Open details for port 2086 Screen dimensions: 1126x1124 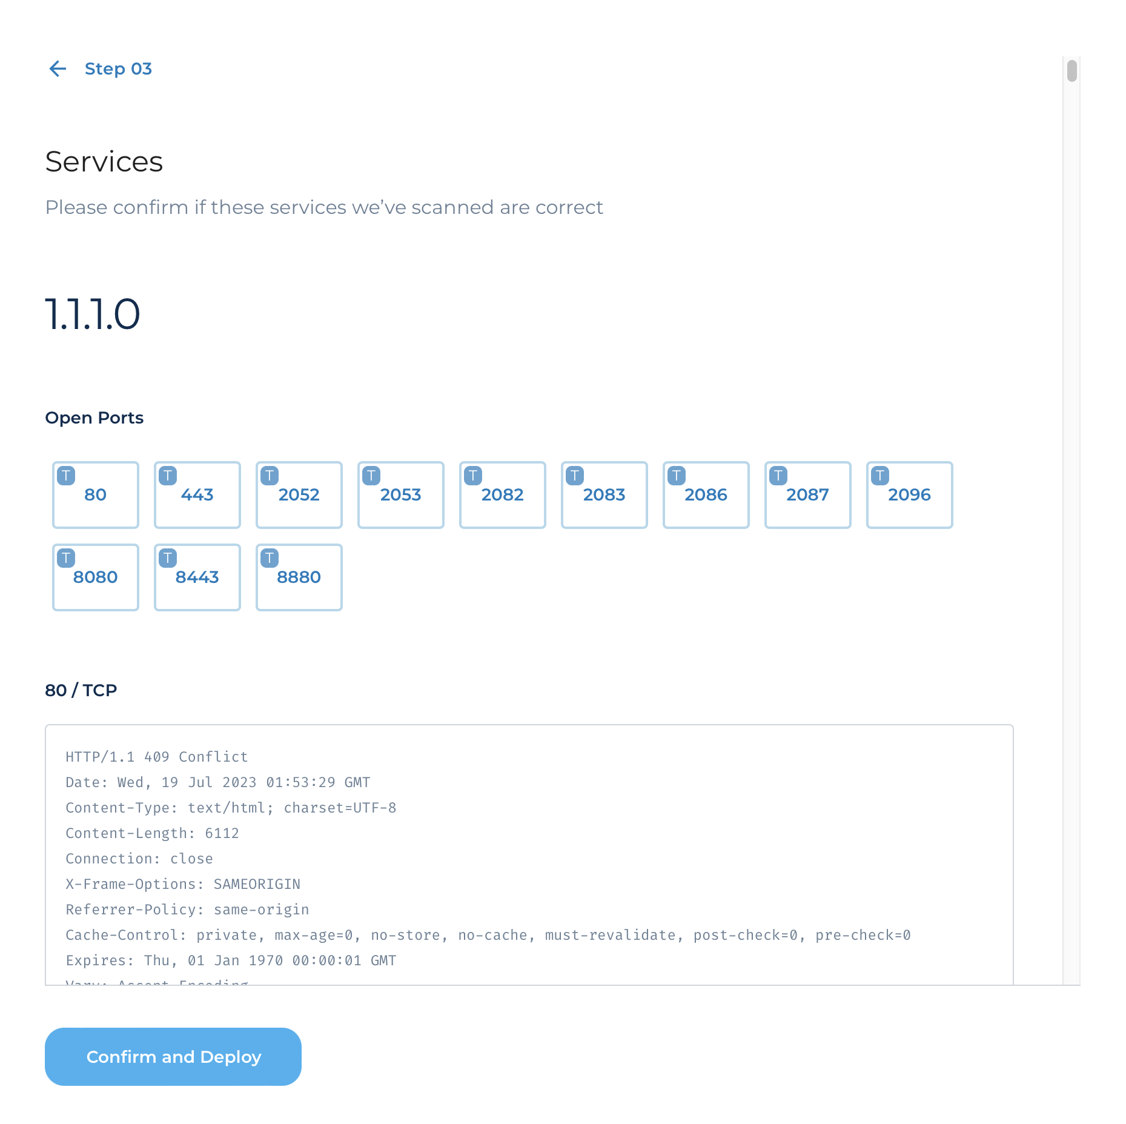(706, 495)
